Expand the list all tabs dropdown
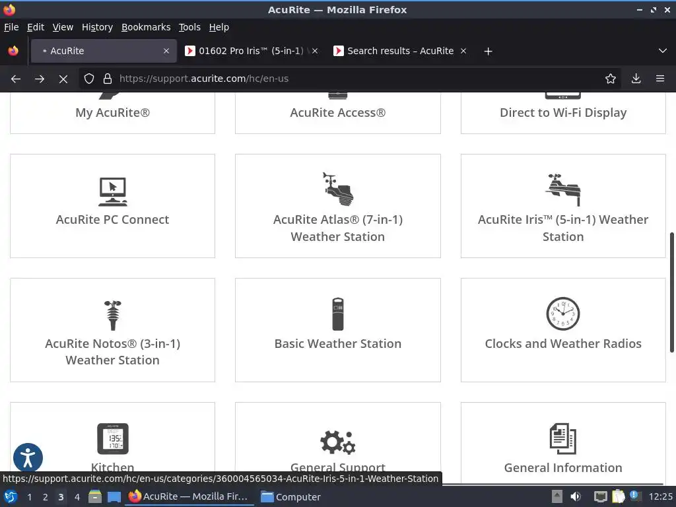Viewport: 676px width, 507px height. 663,51
